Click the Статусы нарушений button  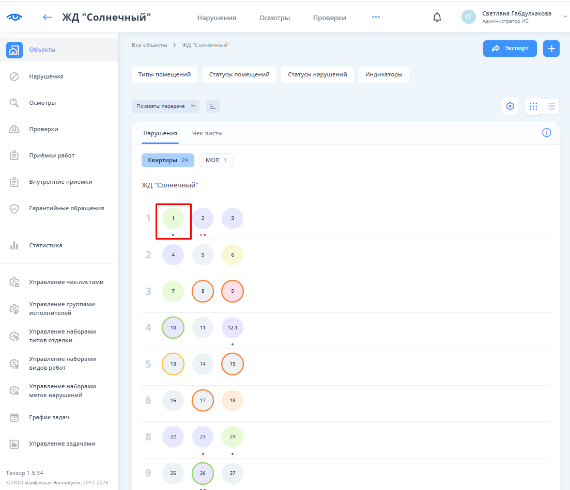click(x=317, y=74)
